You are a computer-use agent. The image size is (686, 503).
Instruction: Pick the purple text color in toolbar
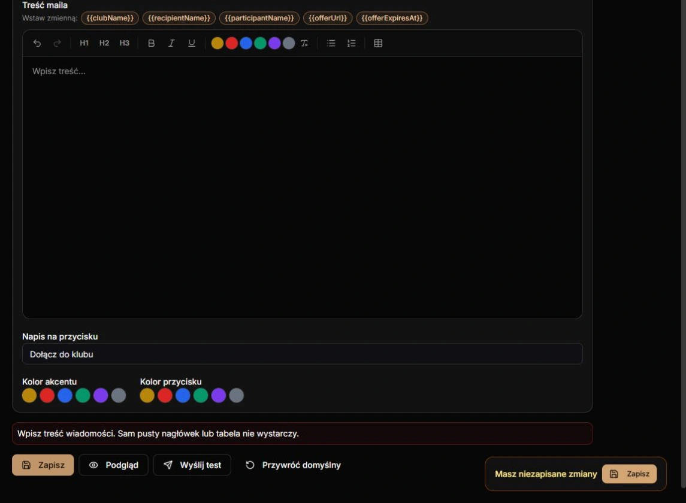pyautogui.click(x=274, y=43)
